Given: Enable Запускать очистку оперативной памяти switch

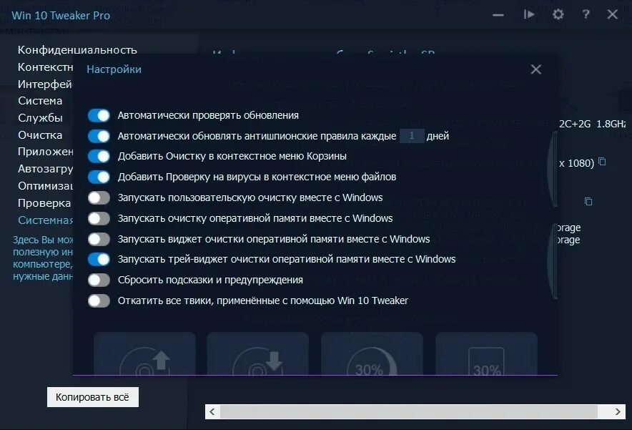Looking at the screenshot, I should pyautogui.click(x=99, y=218).
